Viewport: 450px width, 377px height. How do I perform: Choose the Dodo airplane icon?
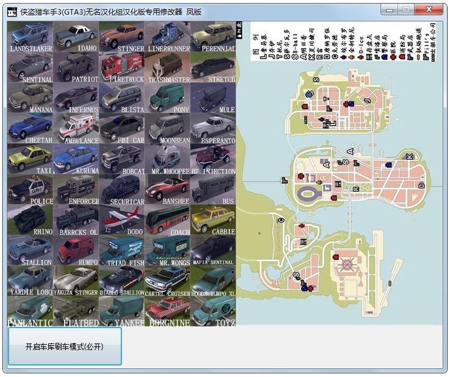(121, 220)
